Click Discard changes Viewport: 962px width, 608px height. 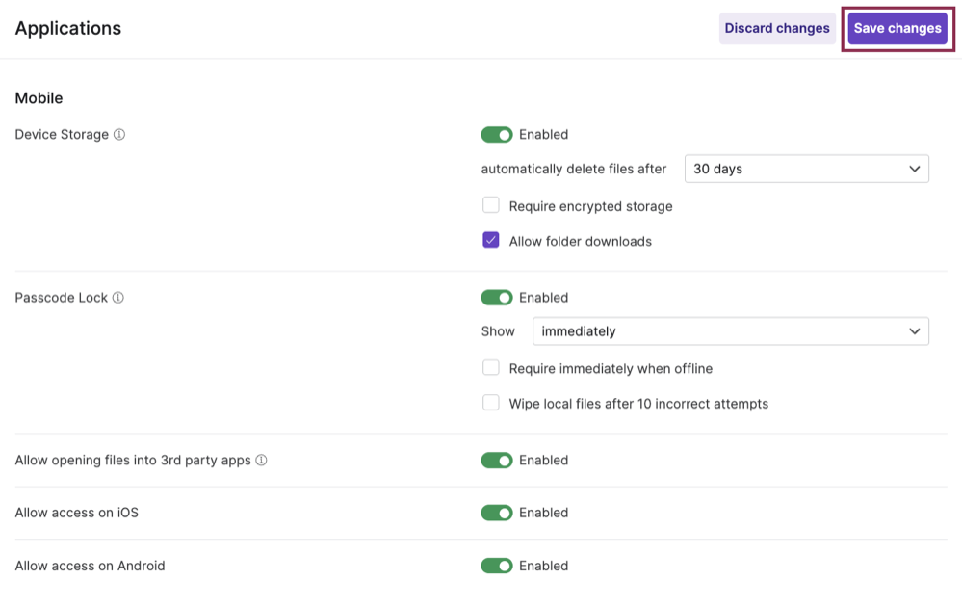(x=777, y=28)
